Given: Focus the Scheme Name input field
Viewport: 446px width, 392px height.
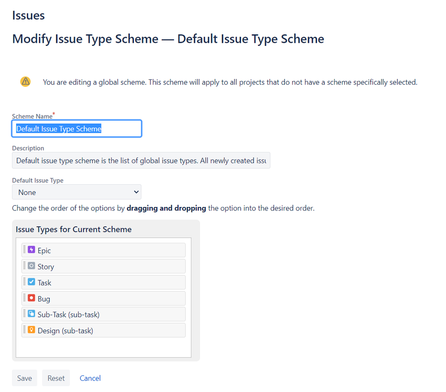Looking at the screenshot, I should pos(76,129).
